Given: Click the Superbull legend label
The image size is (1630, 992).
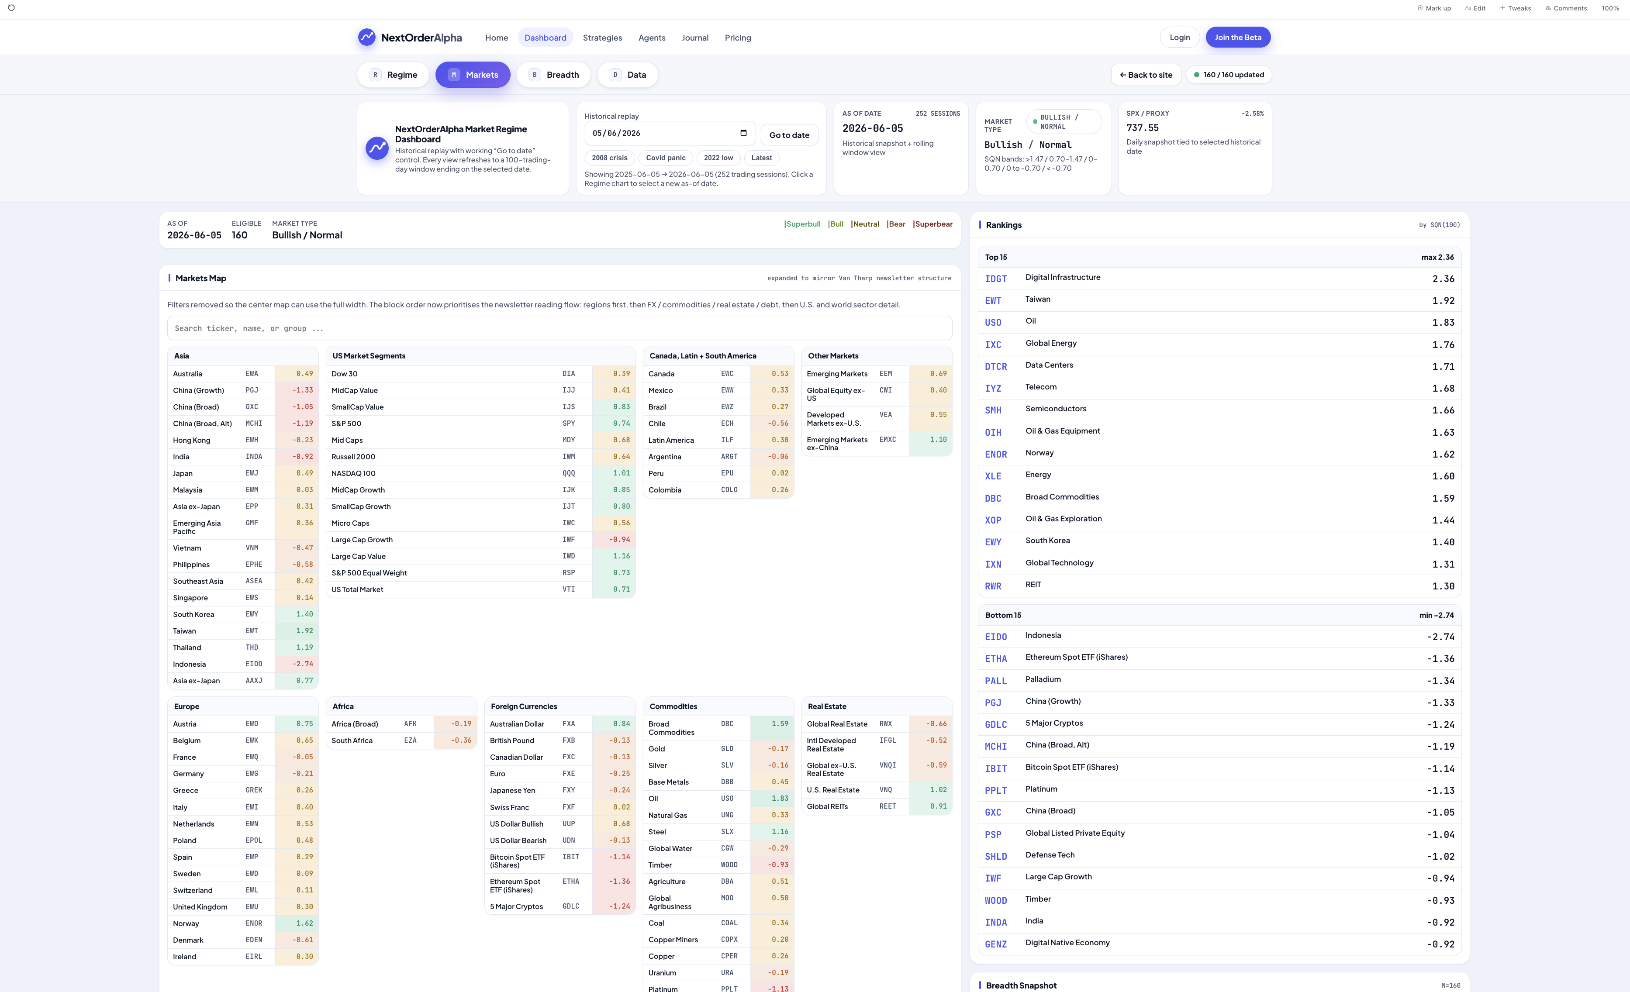Looking at the screenshot, I should (802, 224).
